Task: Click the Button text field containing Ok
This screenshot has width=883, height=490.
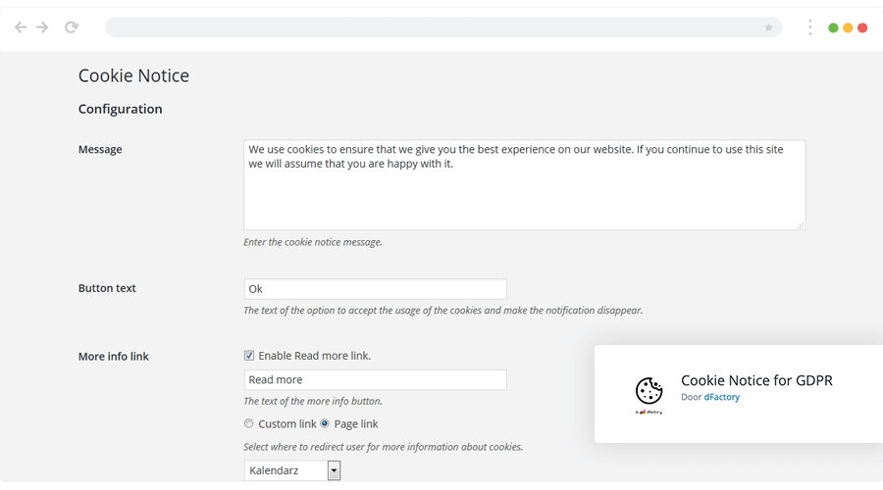Action: click(x=375, y=288)
